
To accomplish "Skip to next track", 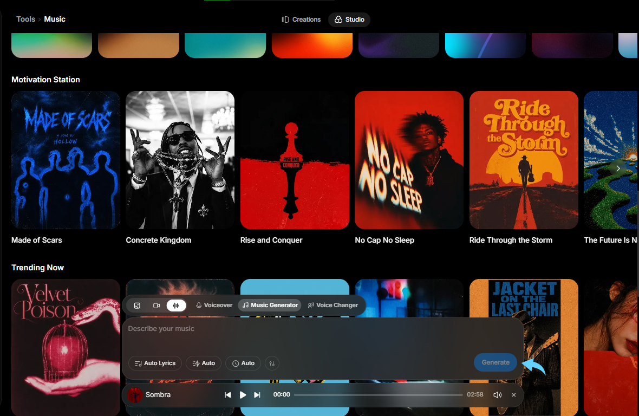I will [257, 395].
